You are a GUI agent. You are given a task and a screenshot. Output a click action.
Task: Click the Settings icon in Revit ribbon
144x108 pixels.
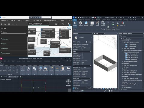(81, 24)
